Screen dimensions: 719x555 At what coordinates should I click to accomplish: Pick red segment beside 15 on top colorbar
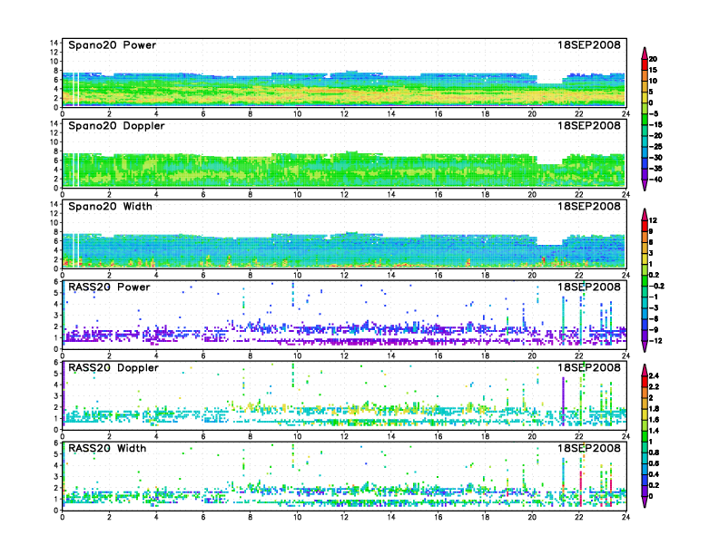point(645,64)
